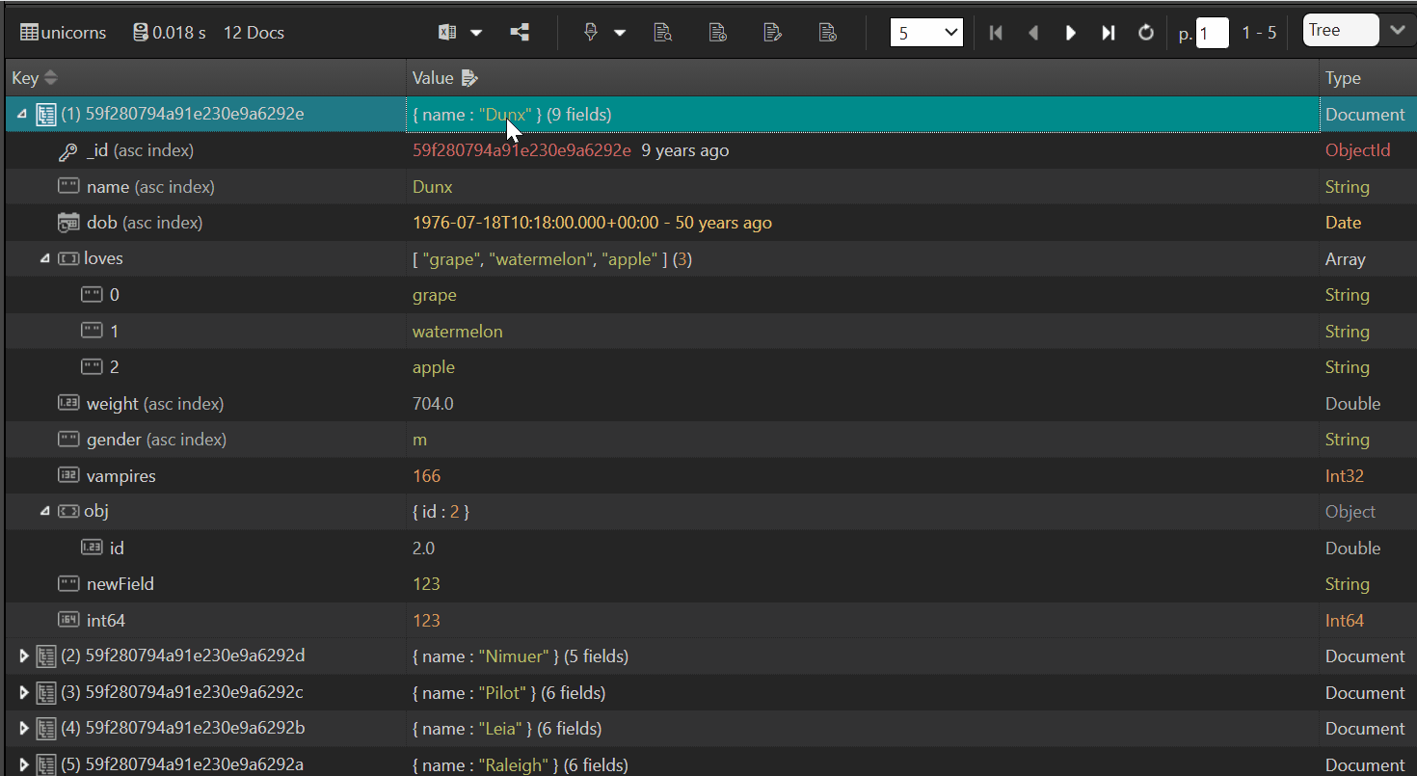
Task: Click the obj id value 2.0
Action: pos(423,549)
